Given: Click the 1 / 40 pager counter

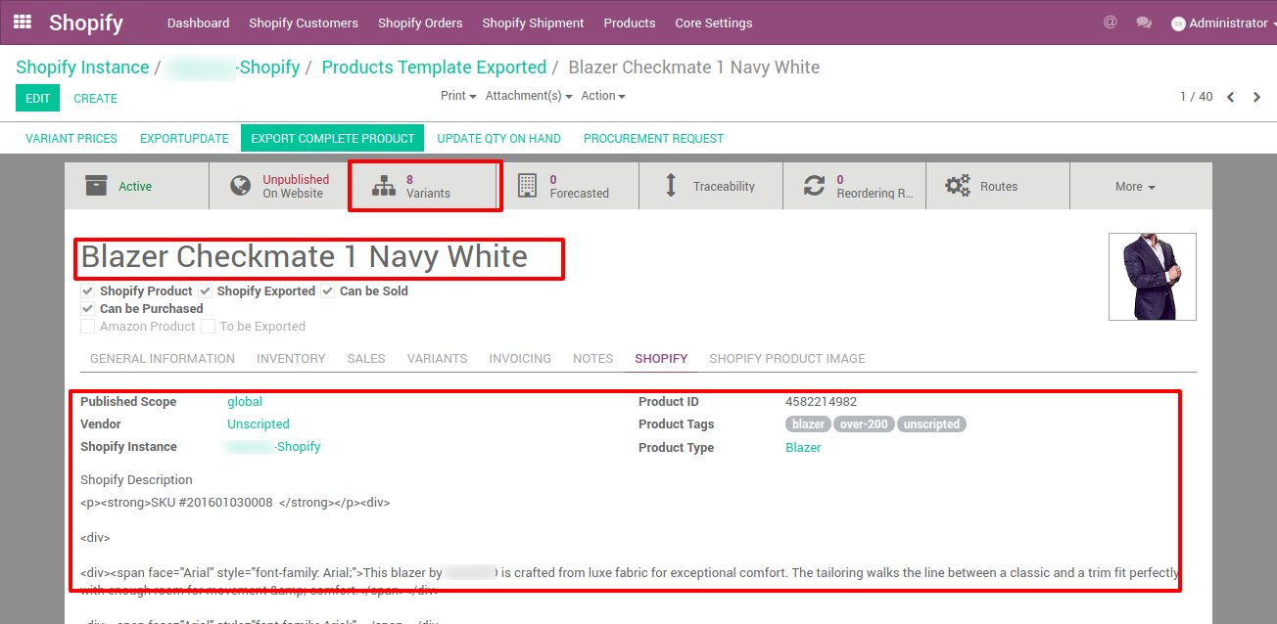Looking at the screenshot, I should pos(1196,97).
